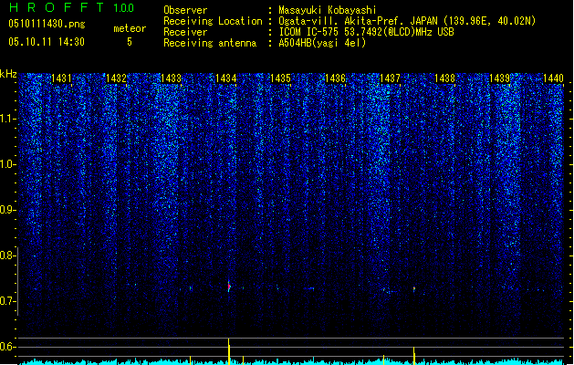
Task: Click the 0.9 kHz axis label
Action: pyautogui.click(x=7, y=210)
